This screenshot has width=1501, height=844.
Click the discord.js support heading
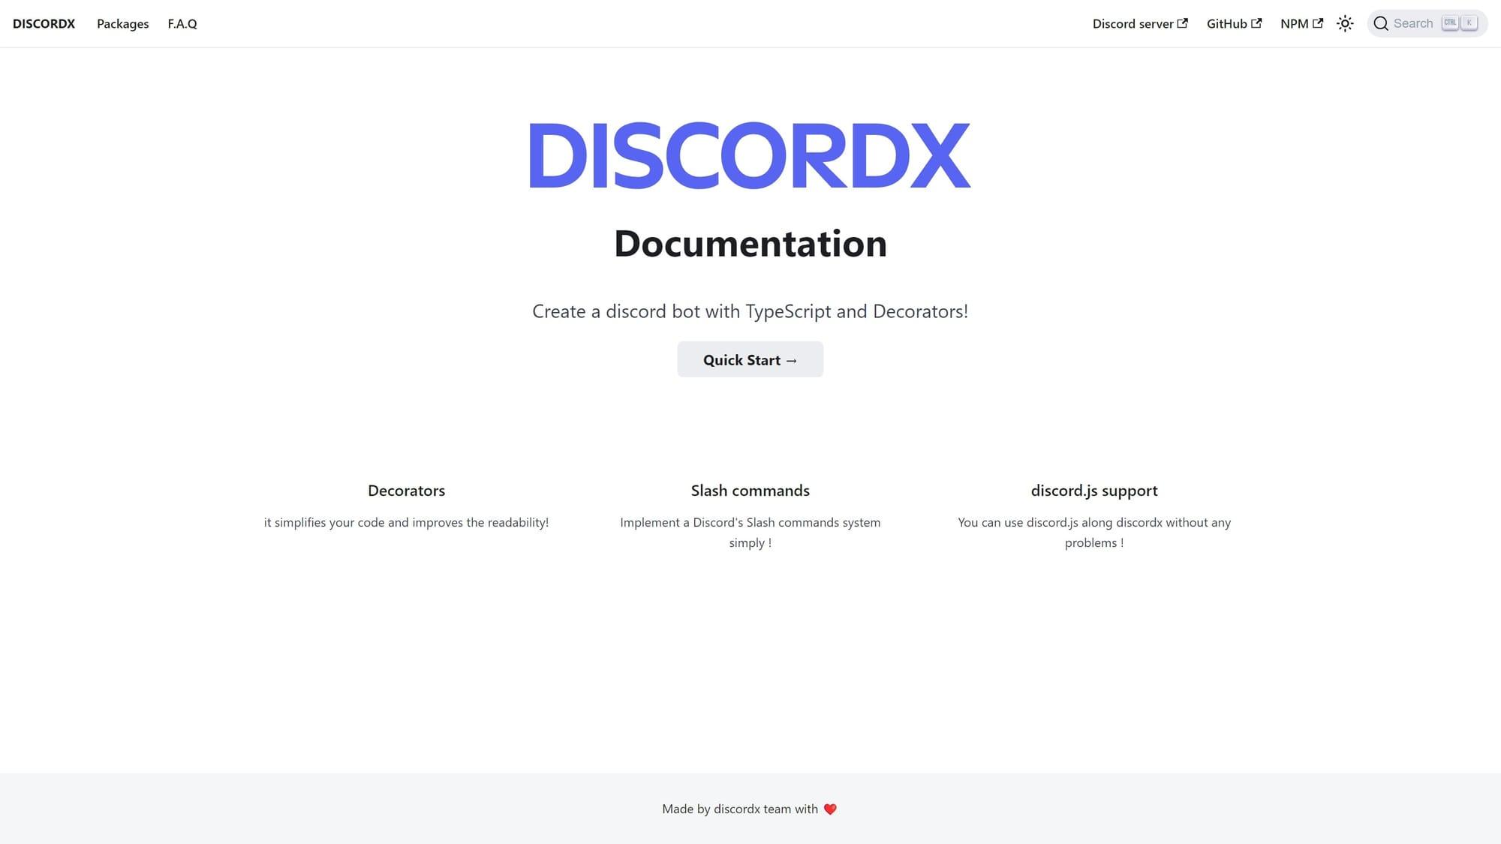pos(1093,491)
